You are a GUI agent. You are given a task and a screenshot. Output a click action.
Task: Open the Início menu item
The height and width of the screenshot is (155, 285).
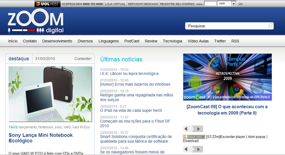pyautogui.click(x=13, y=41)
